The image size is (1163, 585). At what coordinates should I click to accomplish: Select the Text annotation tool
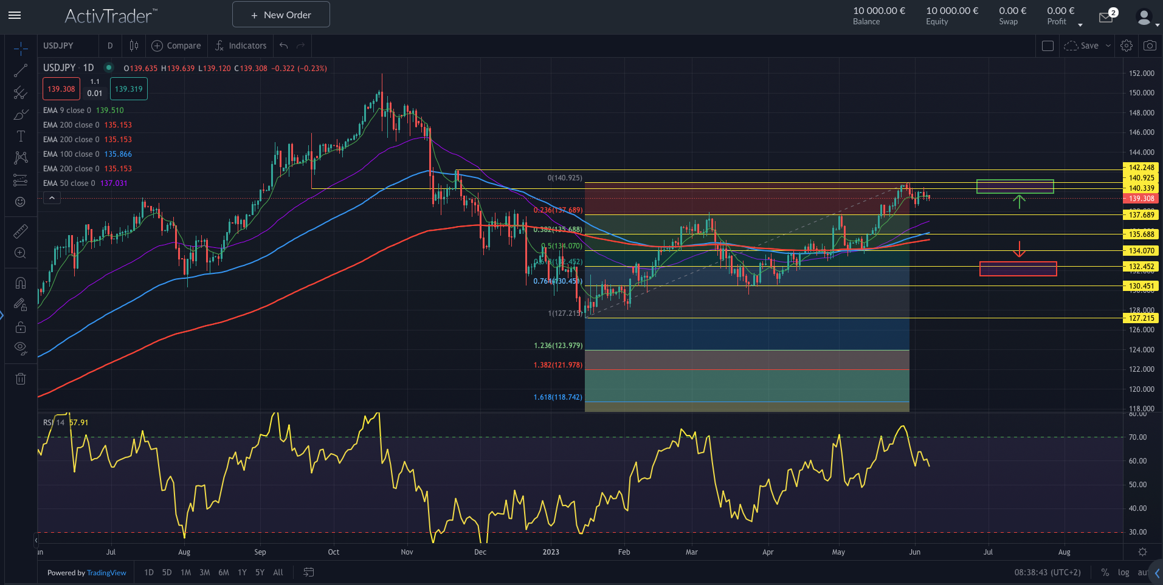21,136
